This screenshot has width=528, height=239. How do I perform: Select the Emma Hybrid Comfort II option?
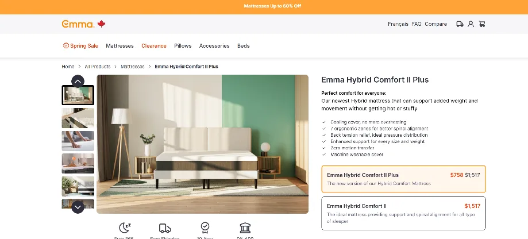(403, 213)
